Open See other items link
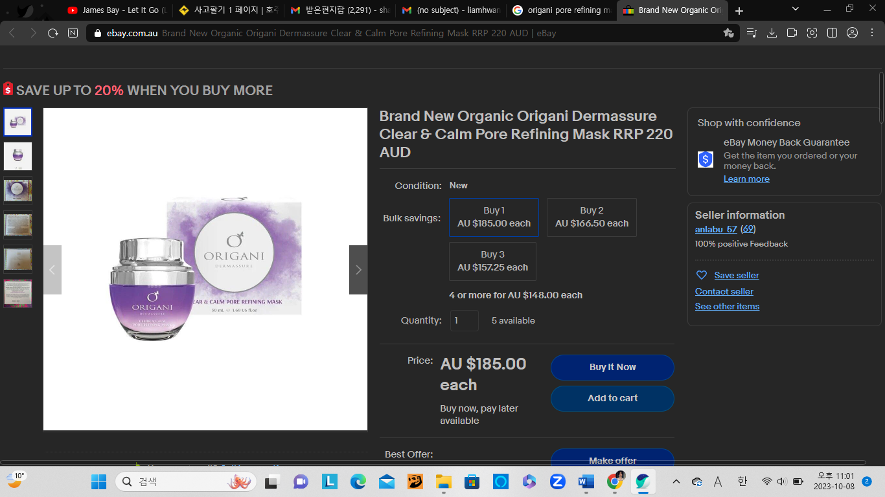Viewport: 885px width, 497px height. tap(727, 306)
